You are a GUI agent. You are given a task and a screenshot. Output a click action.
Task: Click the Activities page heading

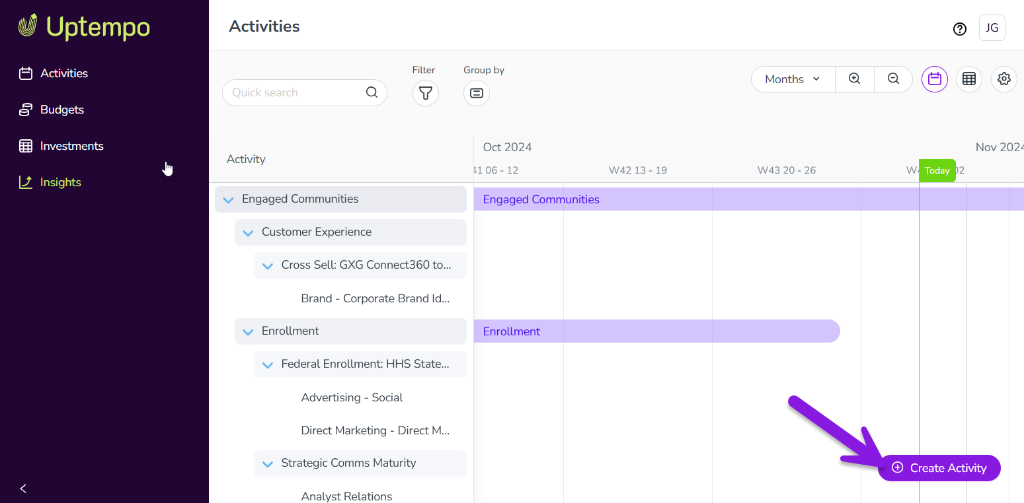pos(264,26)
